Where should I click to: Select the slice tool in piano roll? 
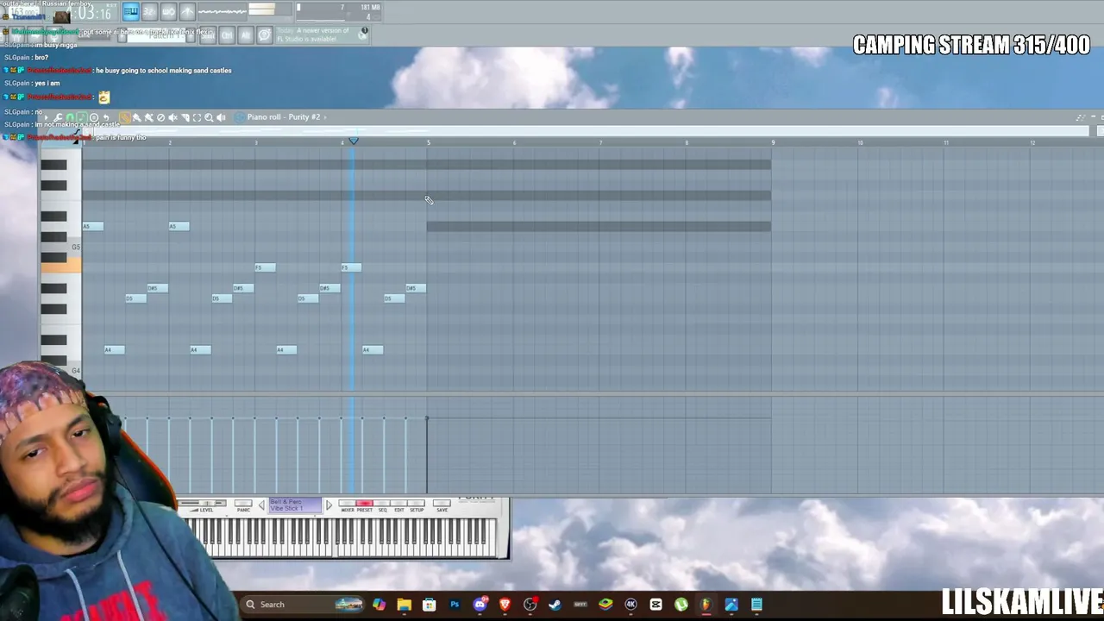(x=185, y=117)
